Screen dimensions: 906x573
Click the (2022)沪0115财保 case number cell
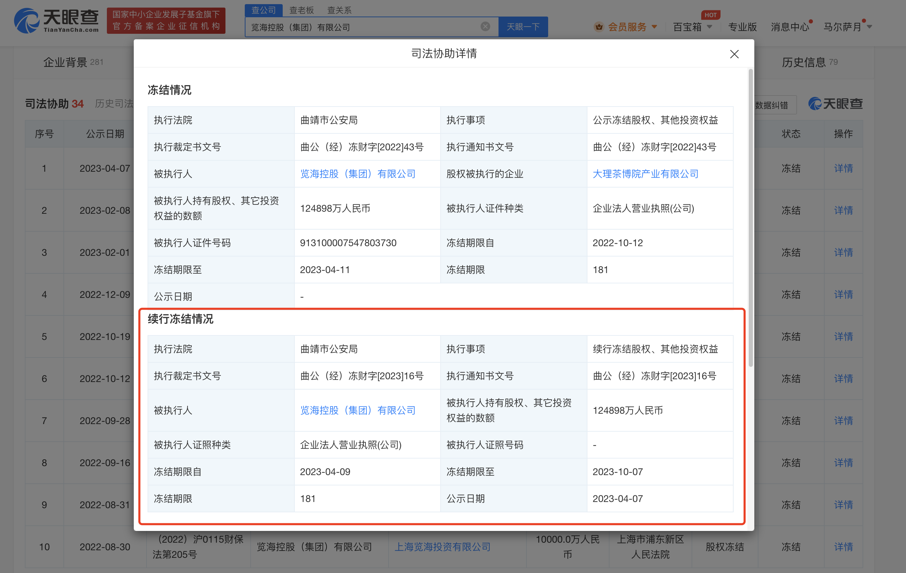[198, 547]
